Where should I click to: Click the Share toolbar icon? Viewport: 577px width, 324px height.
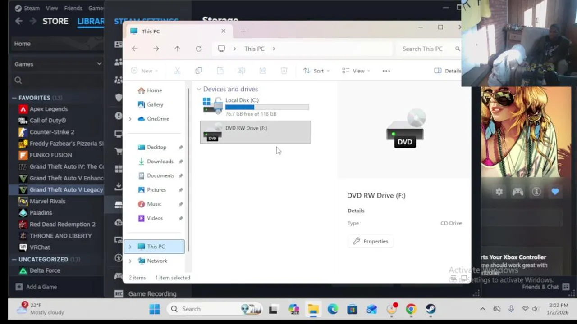[263, 71]
